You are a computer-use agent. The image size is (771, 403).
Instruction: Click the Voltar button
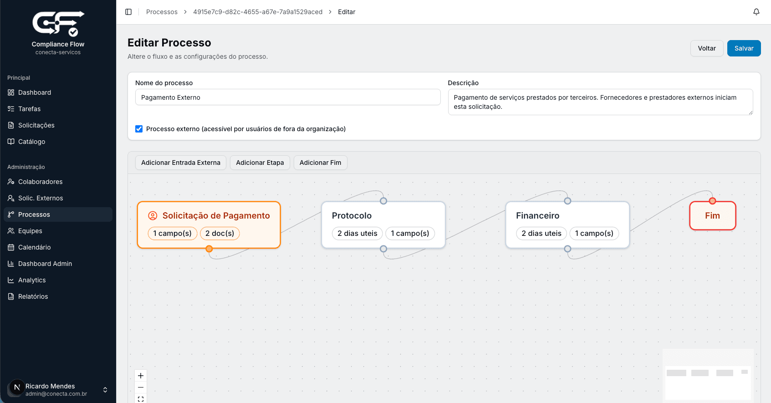pos(707,48)
